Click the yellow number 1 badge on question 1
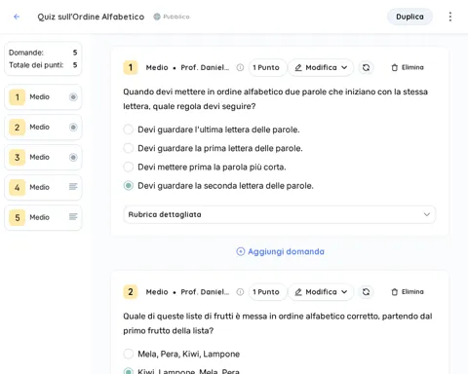 (131, 67)
